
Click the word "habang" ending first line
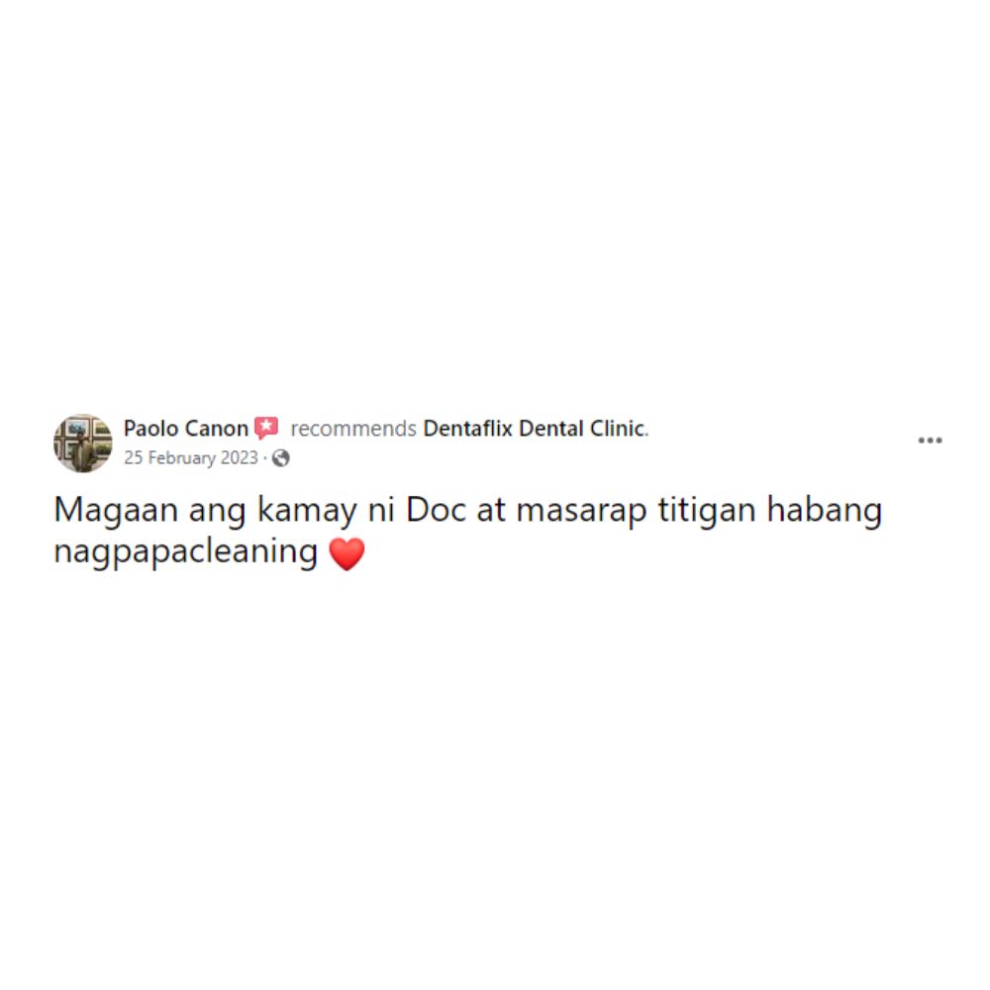(824, 511)
